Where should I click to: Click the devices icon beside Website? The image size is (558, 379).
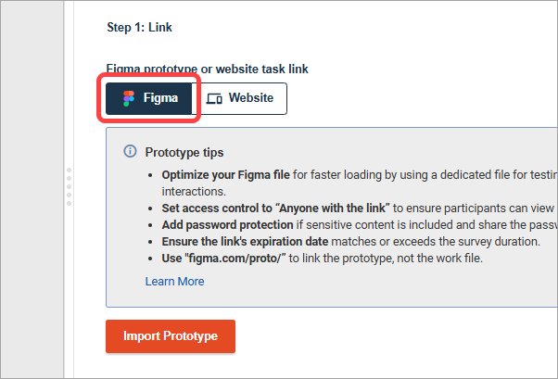click(214, 98)
